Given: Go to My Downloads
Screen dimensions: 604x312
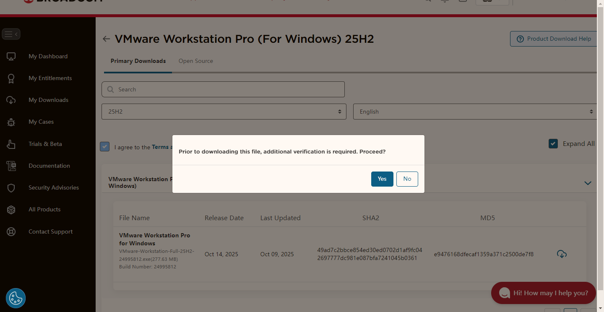Looking at the screenshot, I should [48, 100].
